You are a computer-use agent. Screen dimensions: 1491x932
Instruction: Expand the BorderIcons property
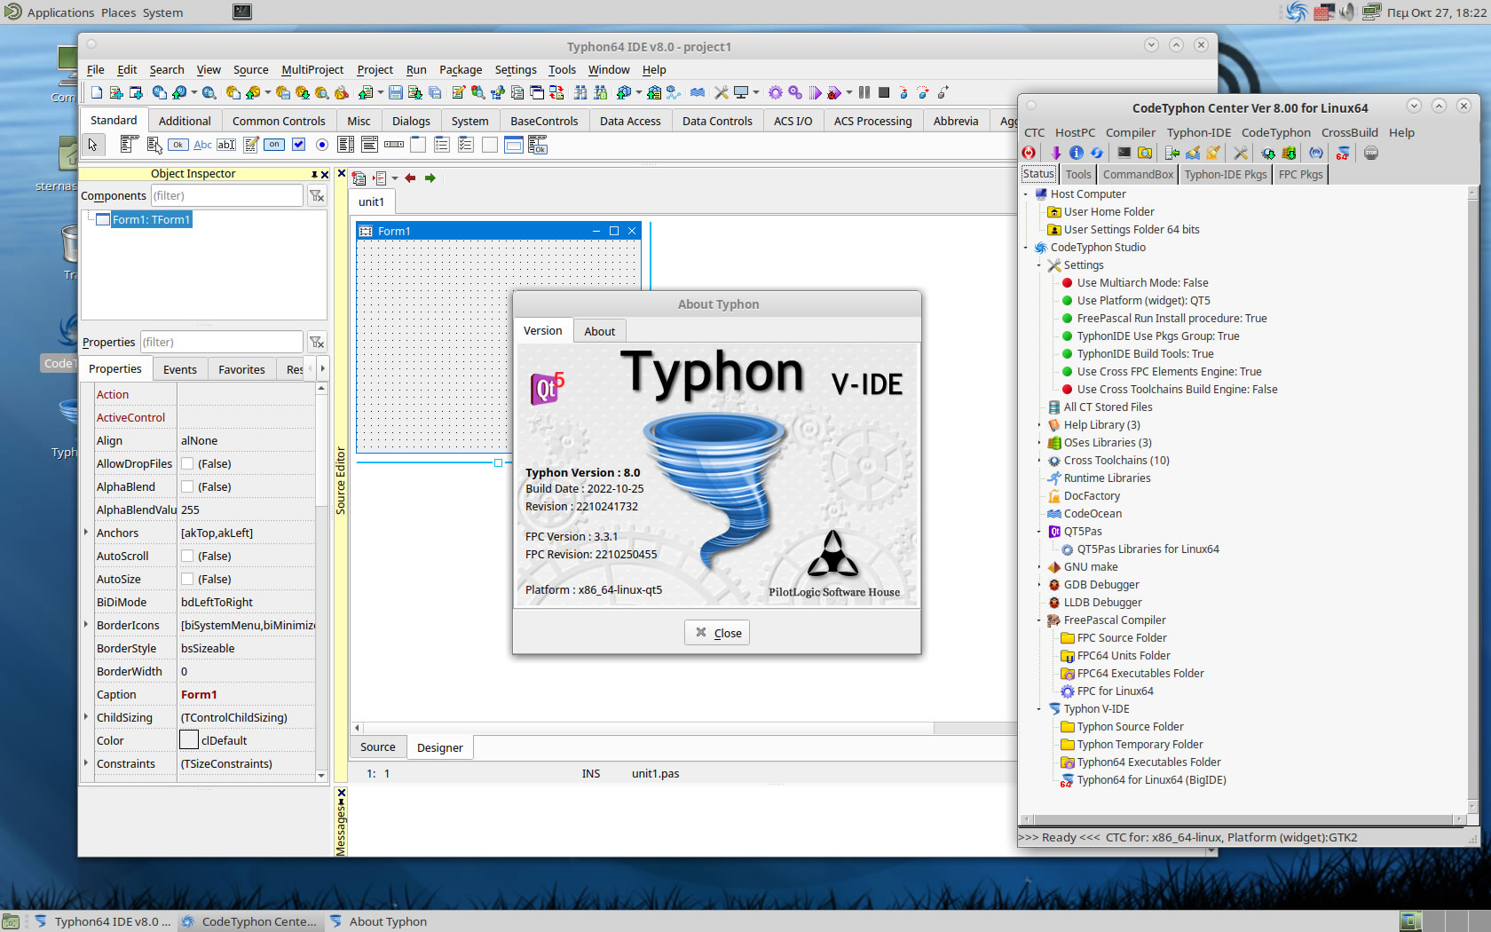[86, 625]
